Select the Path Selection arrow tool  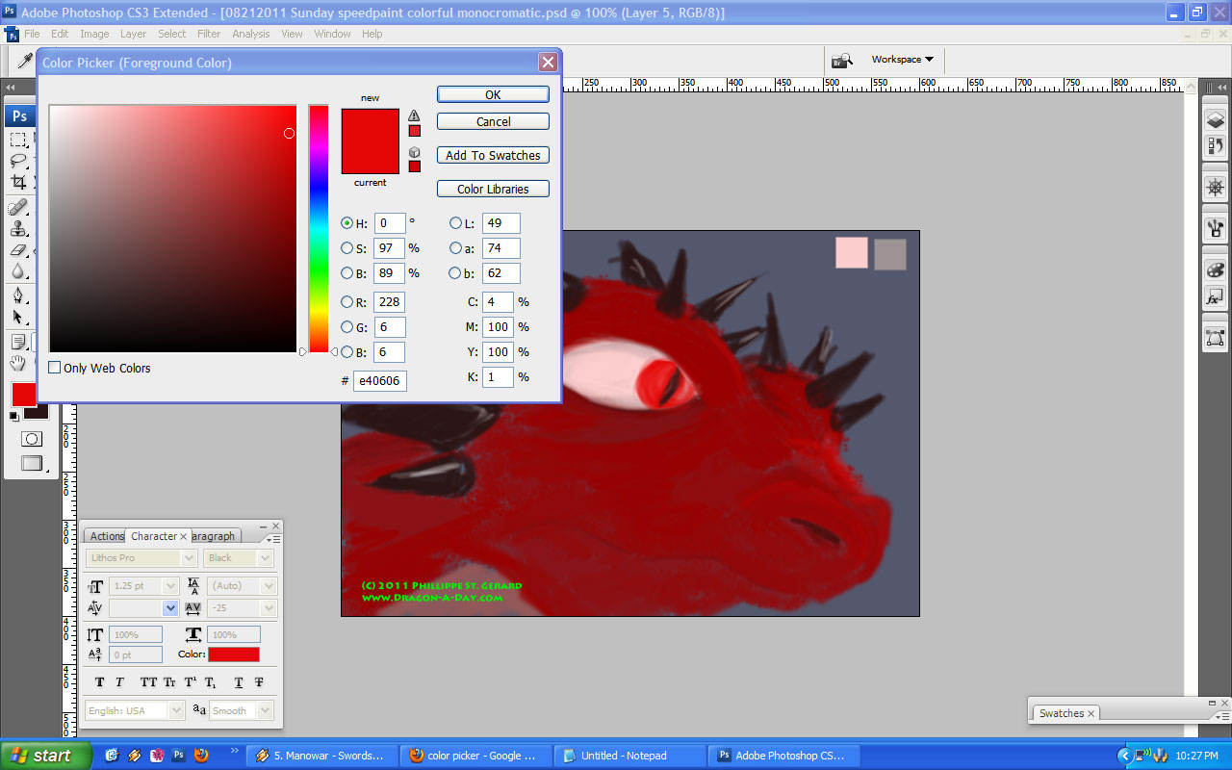(18, 317)
